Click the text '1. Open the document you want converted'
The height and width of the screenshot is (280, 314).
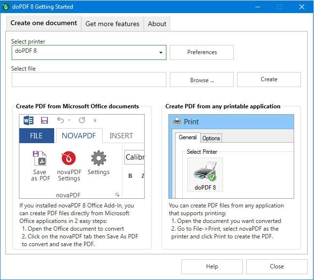[226, 221]
